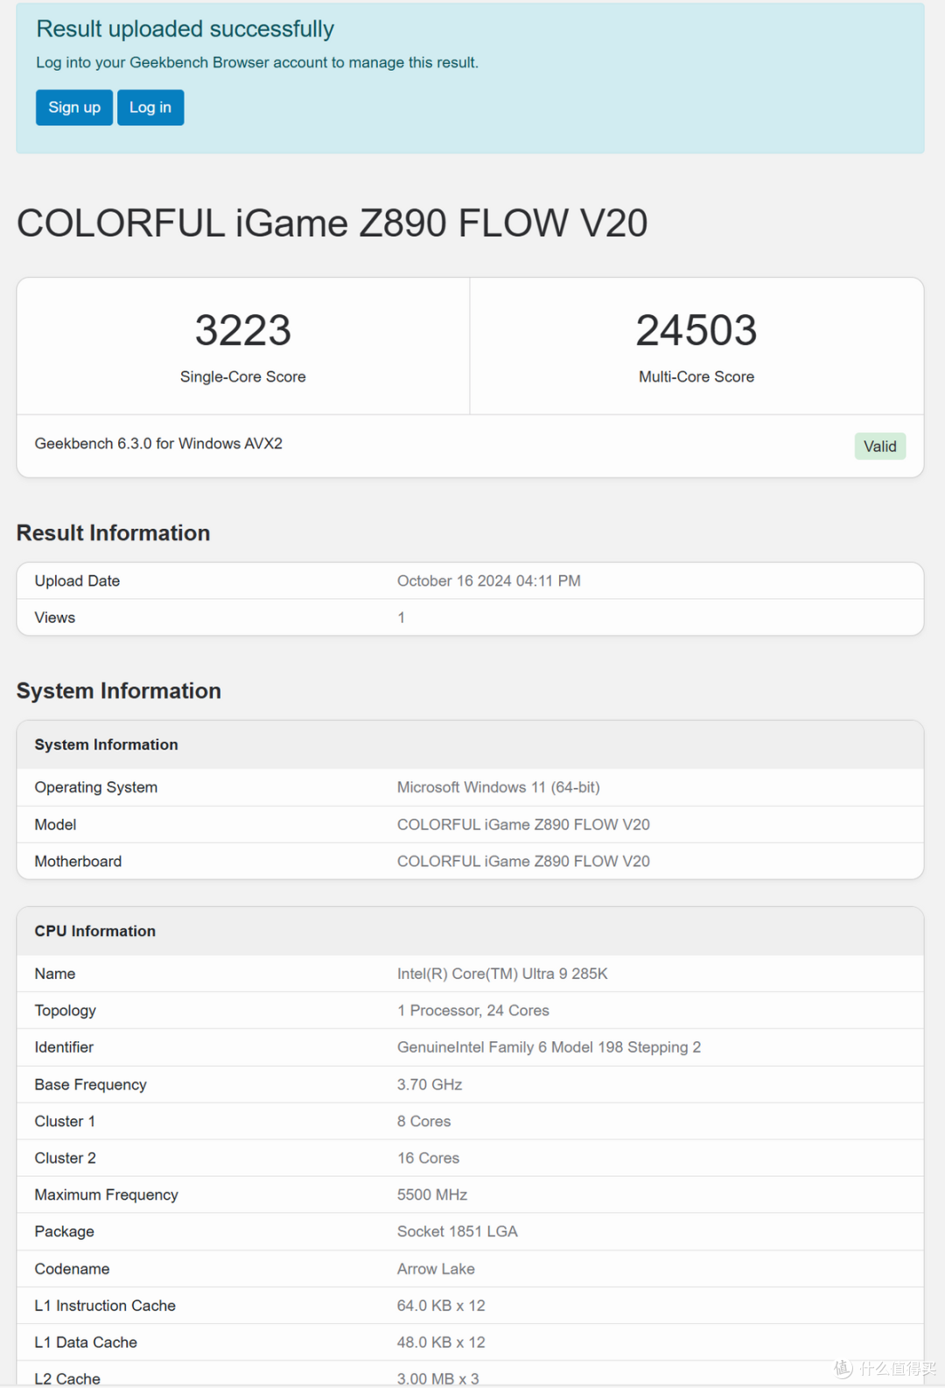Select the Maximum Frequency row label

(107, 1195)
